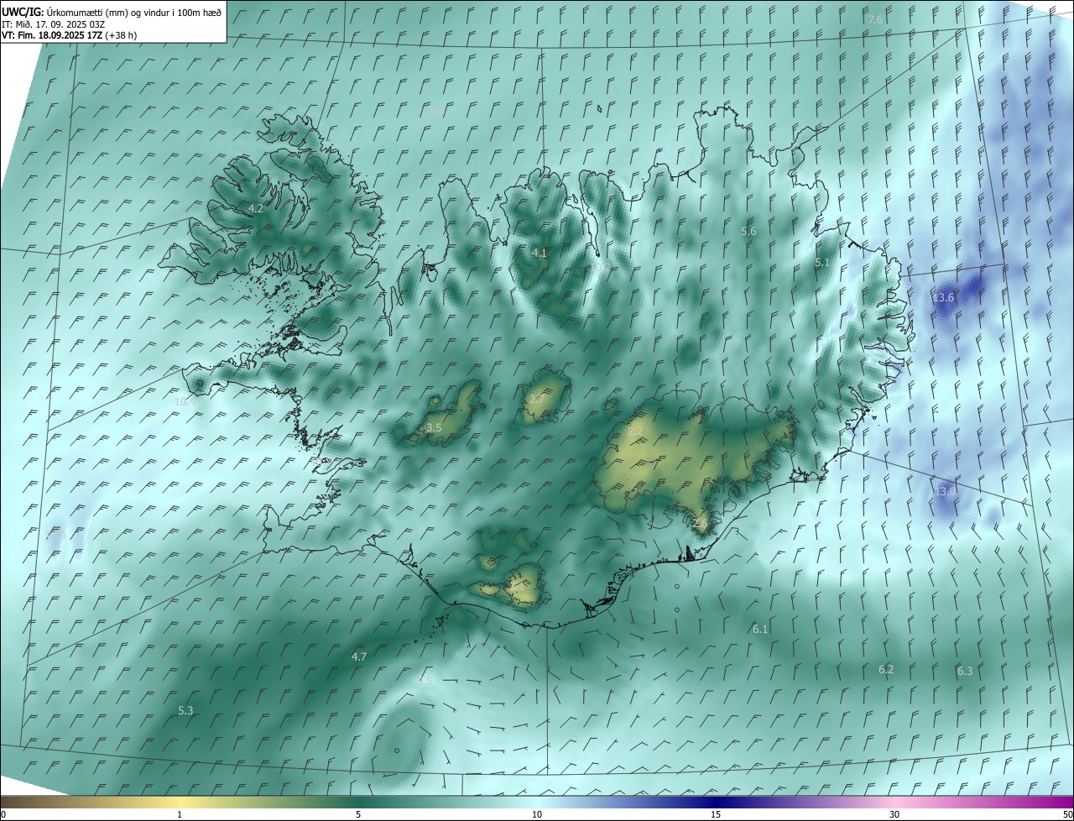The image size is (1074, 821).
Task: Click the 4.7 value label over the sea
Action: pyautogui.click(x=359, y=656)
